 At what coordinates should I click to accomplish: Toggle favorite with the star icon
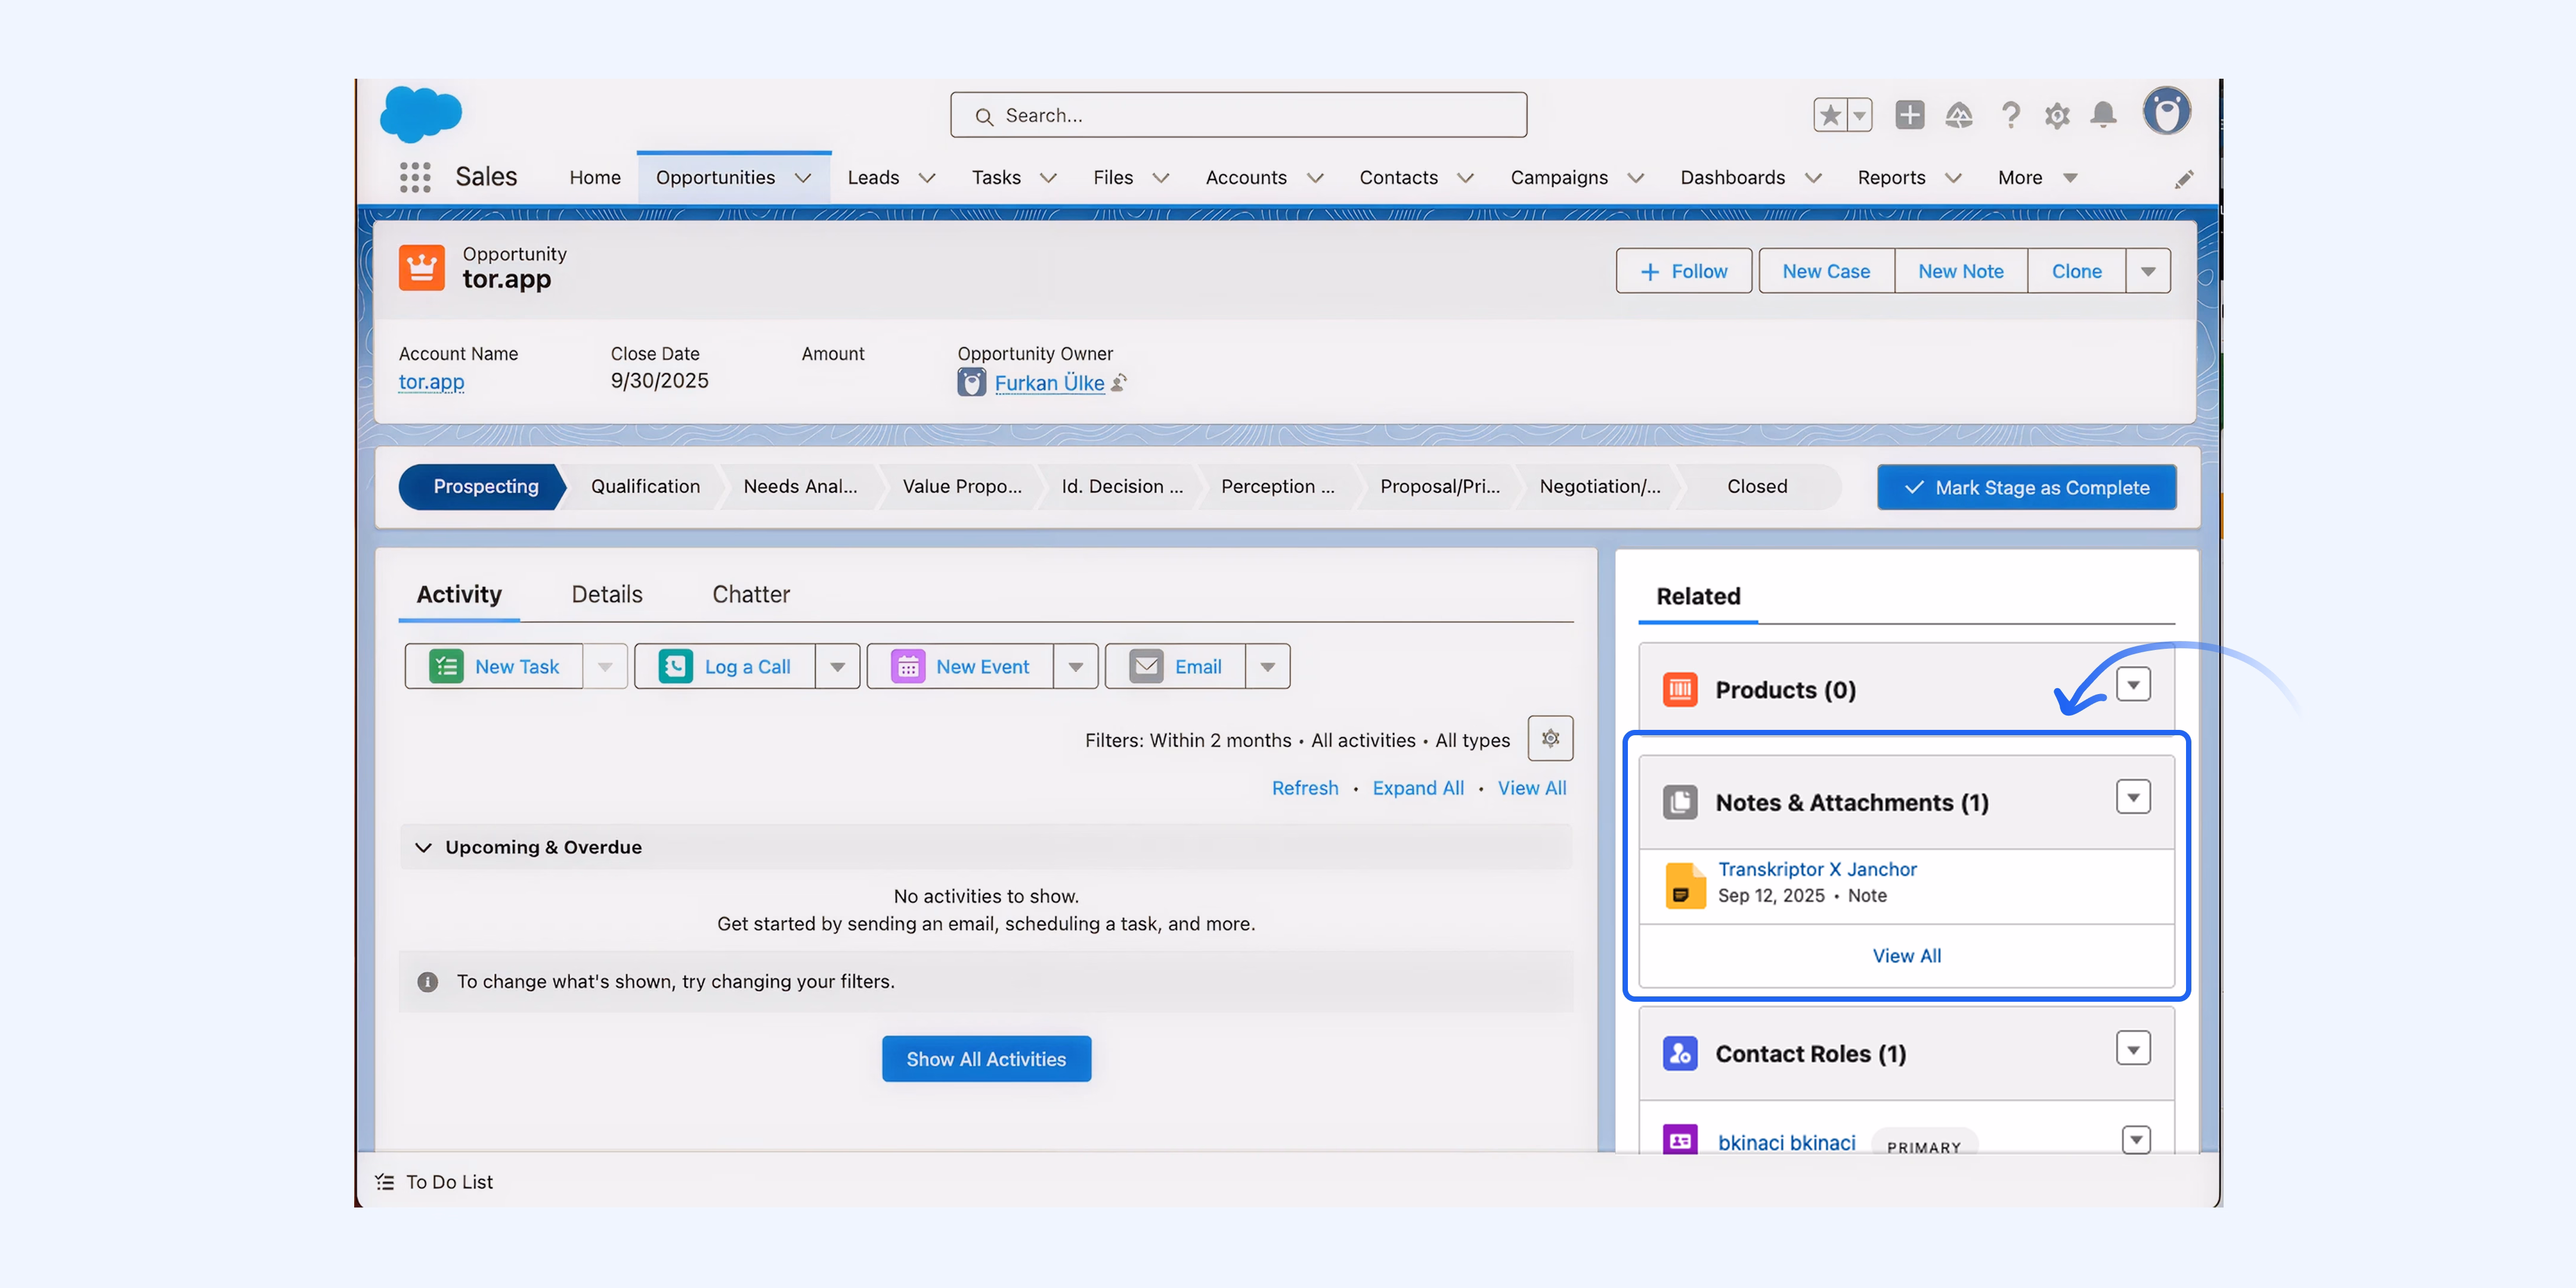(x=1831, y=114)
